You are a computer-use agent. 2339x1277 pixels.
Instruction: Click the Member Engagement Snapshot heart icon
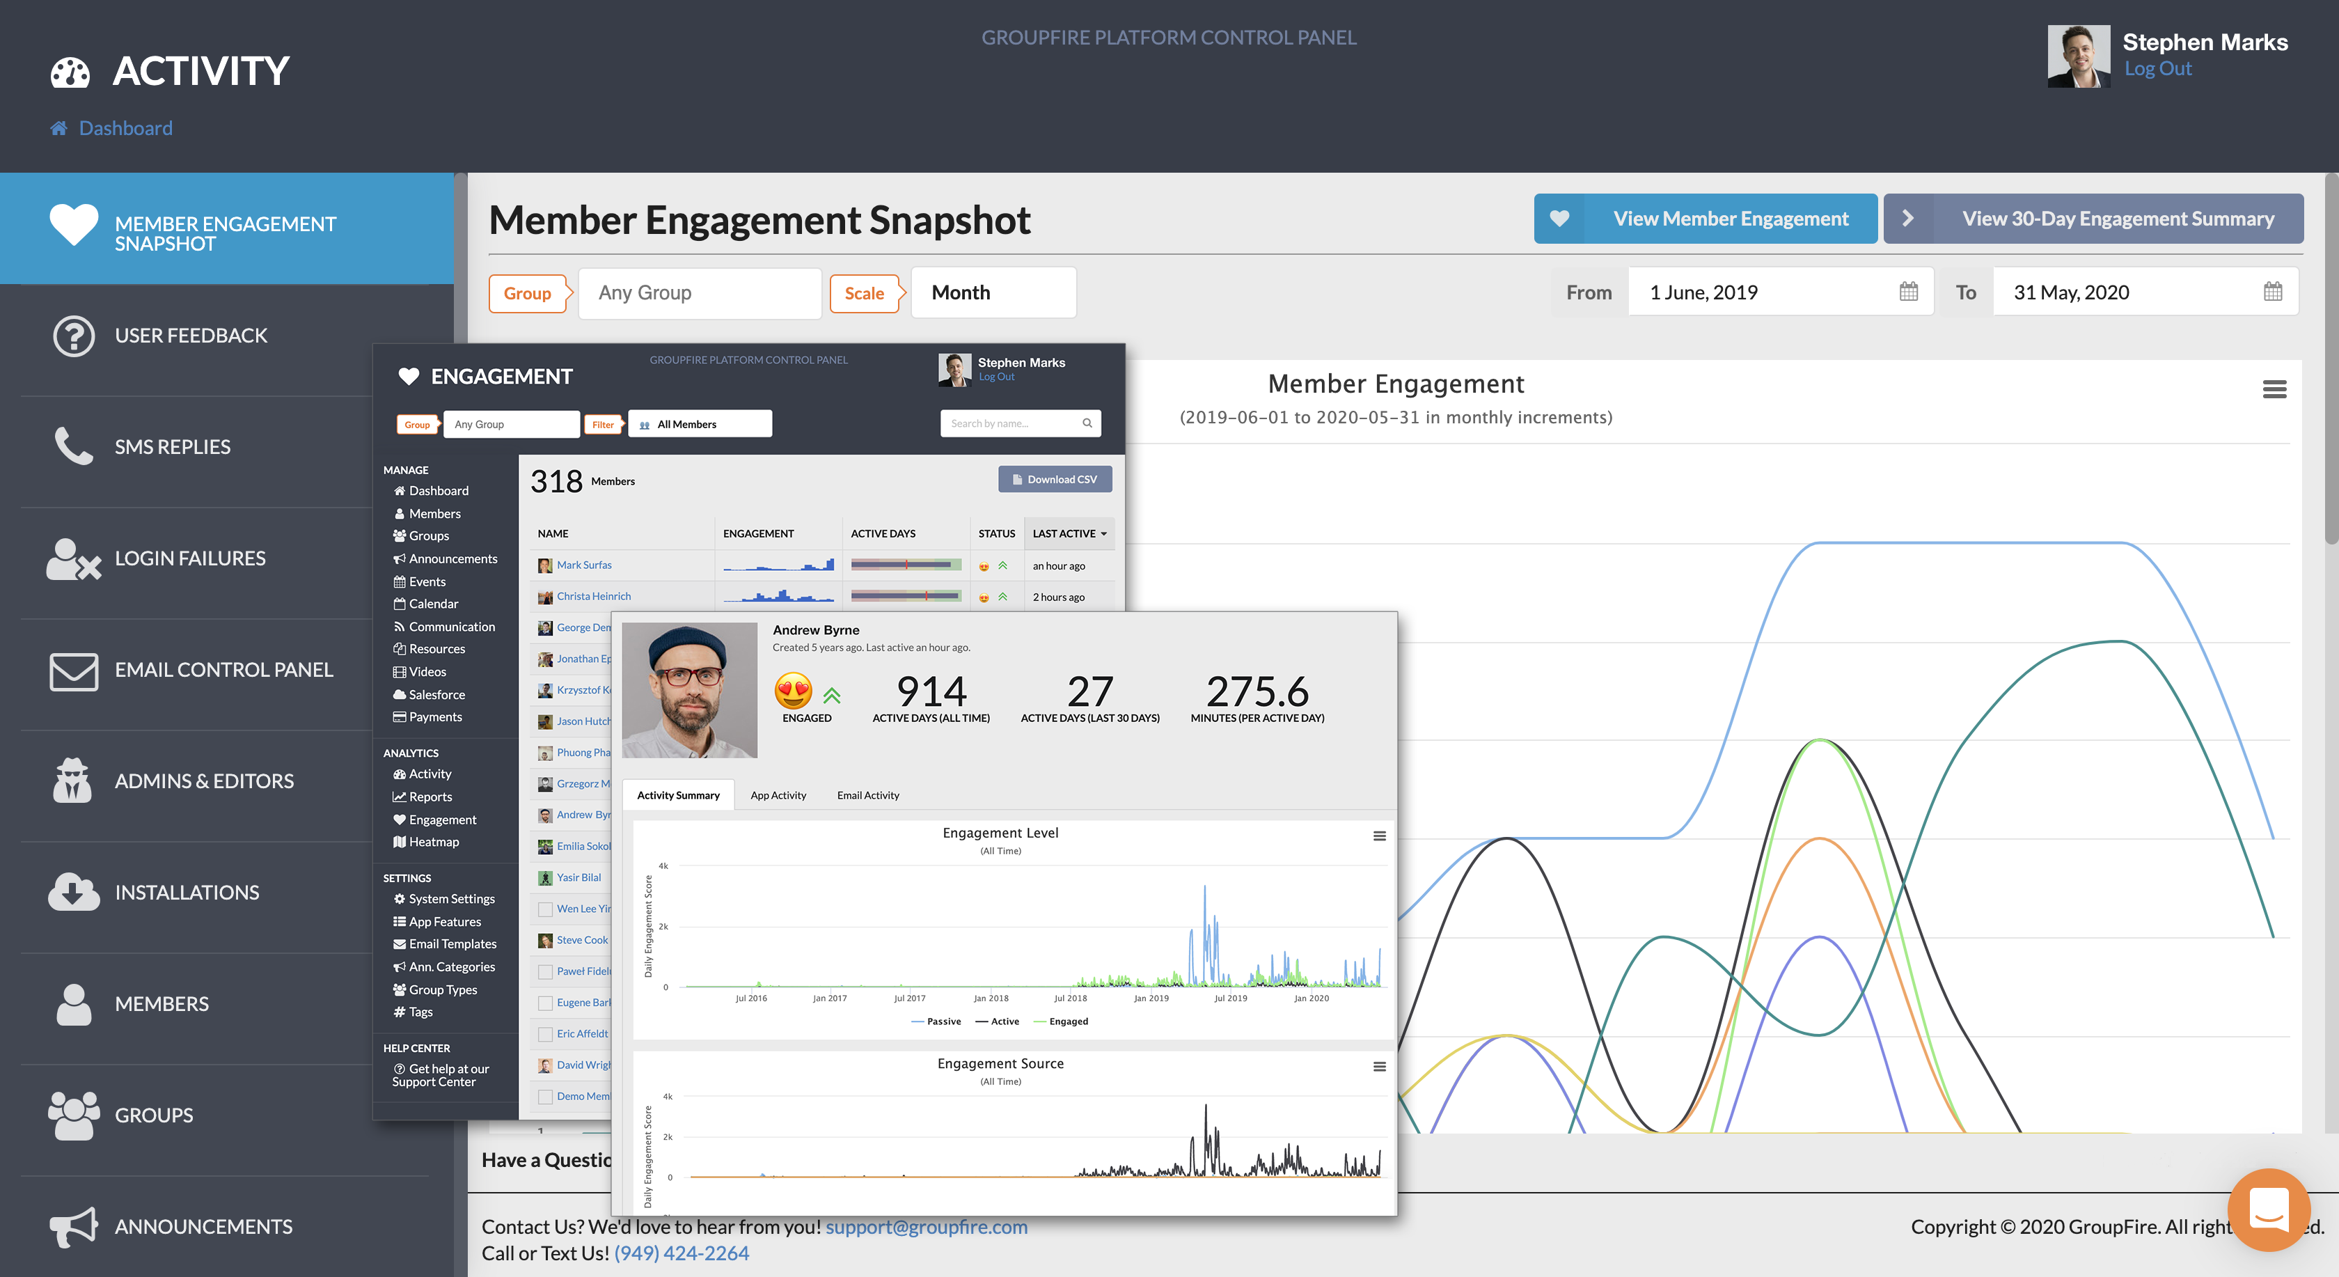(74, 224)
